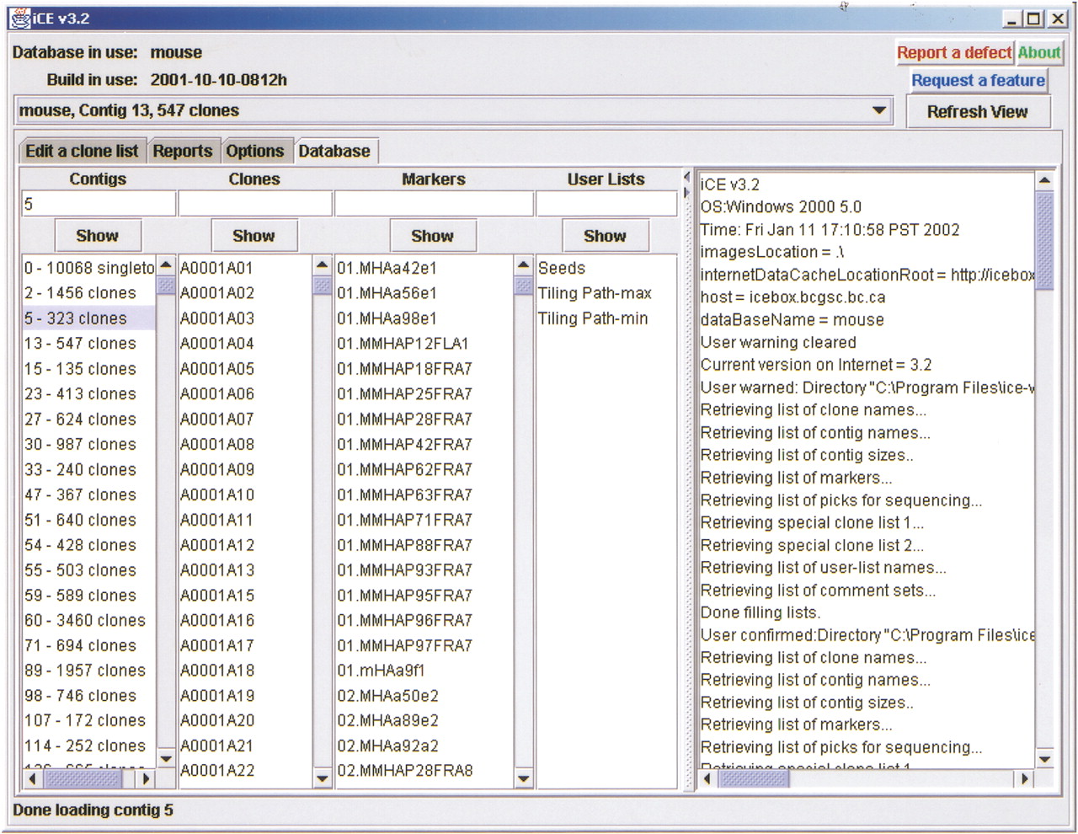1078x834 pixels.
Task: Click Show button under User Lists
Action: (605, 236)
